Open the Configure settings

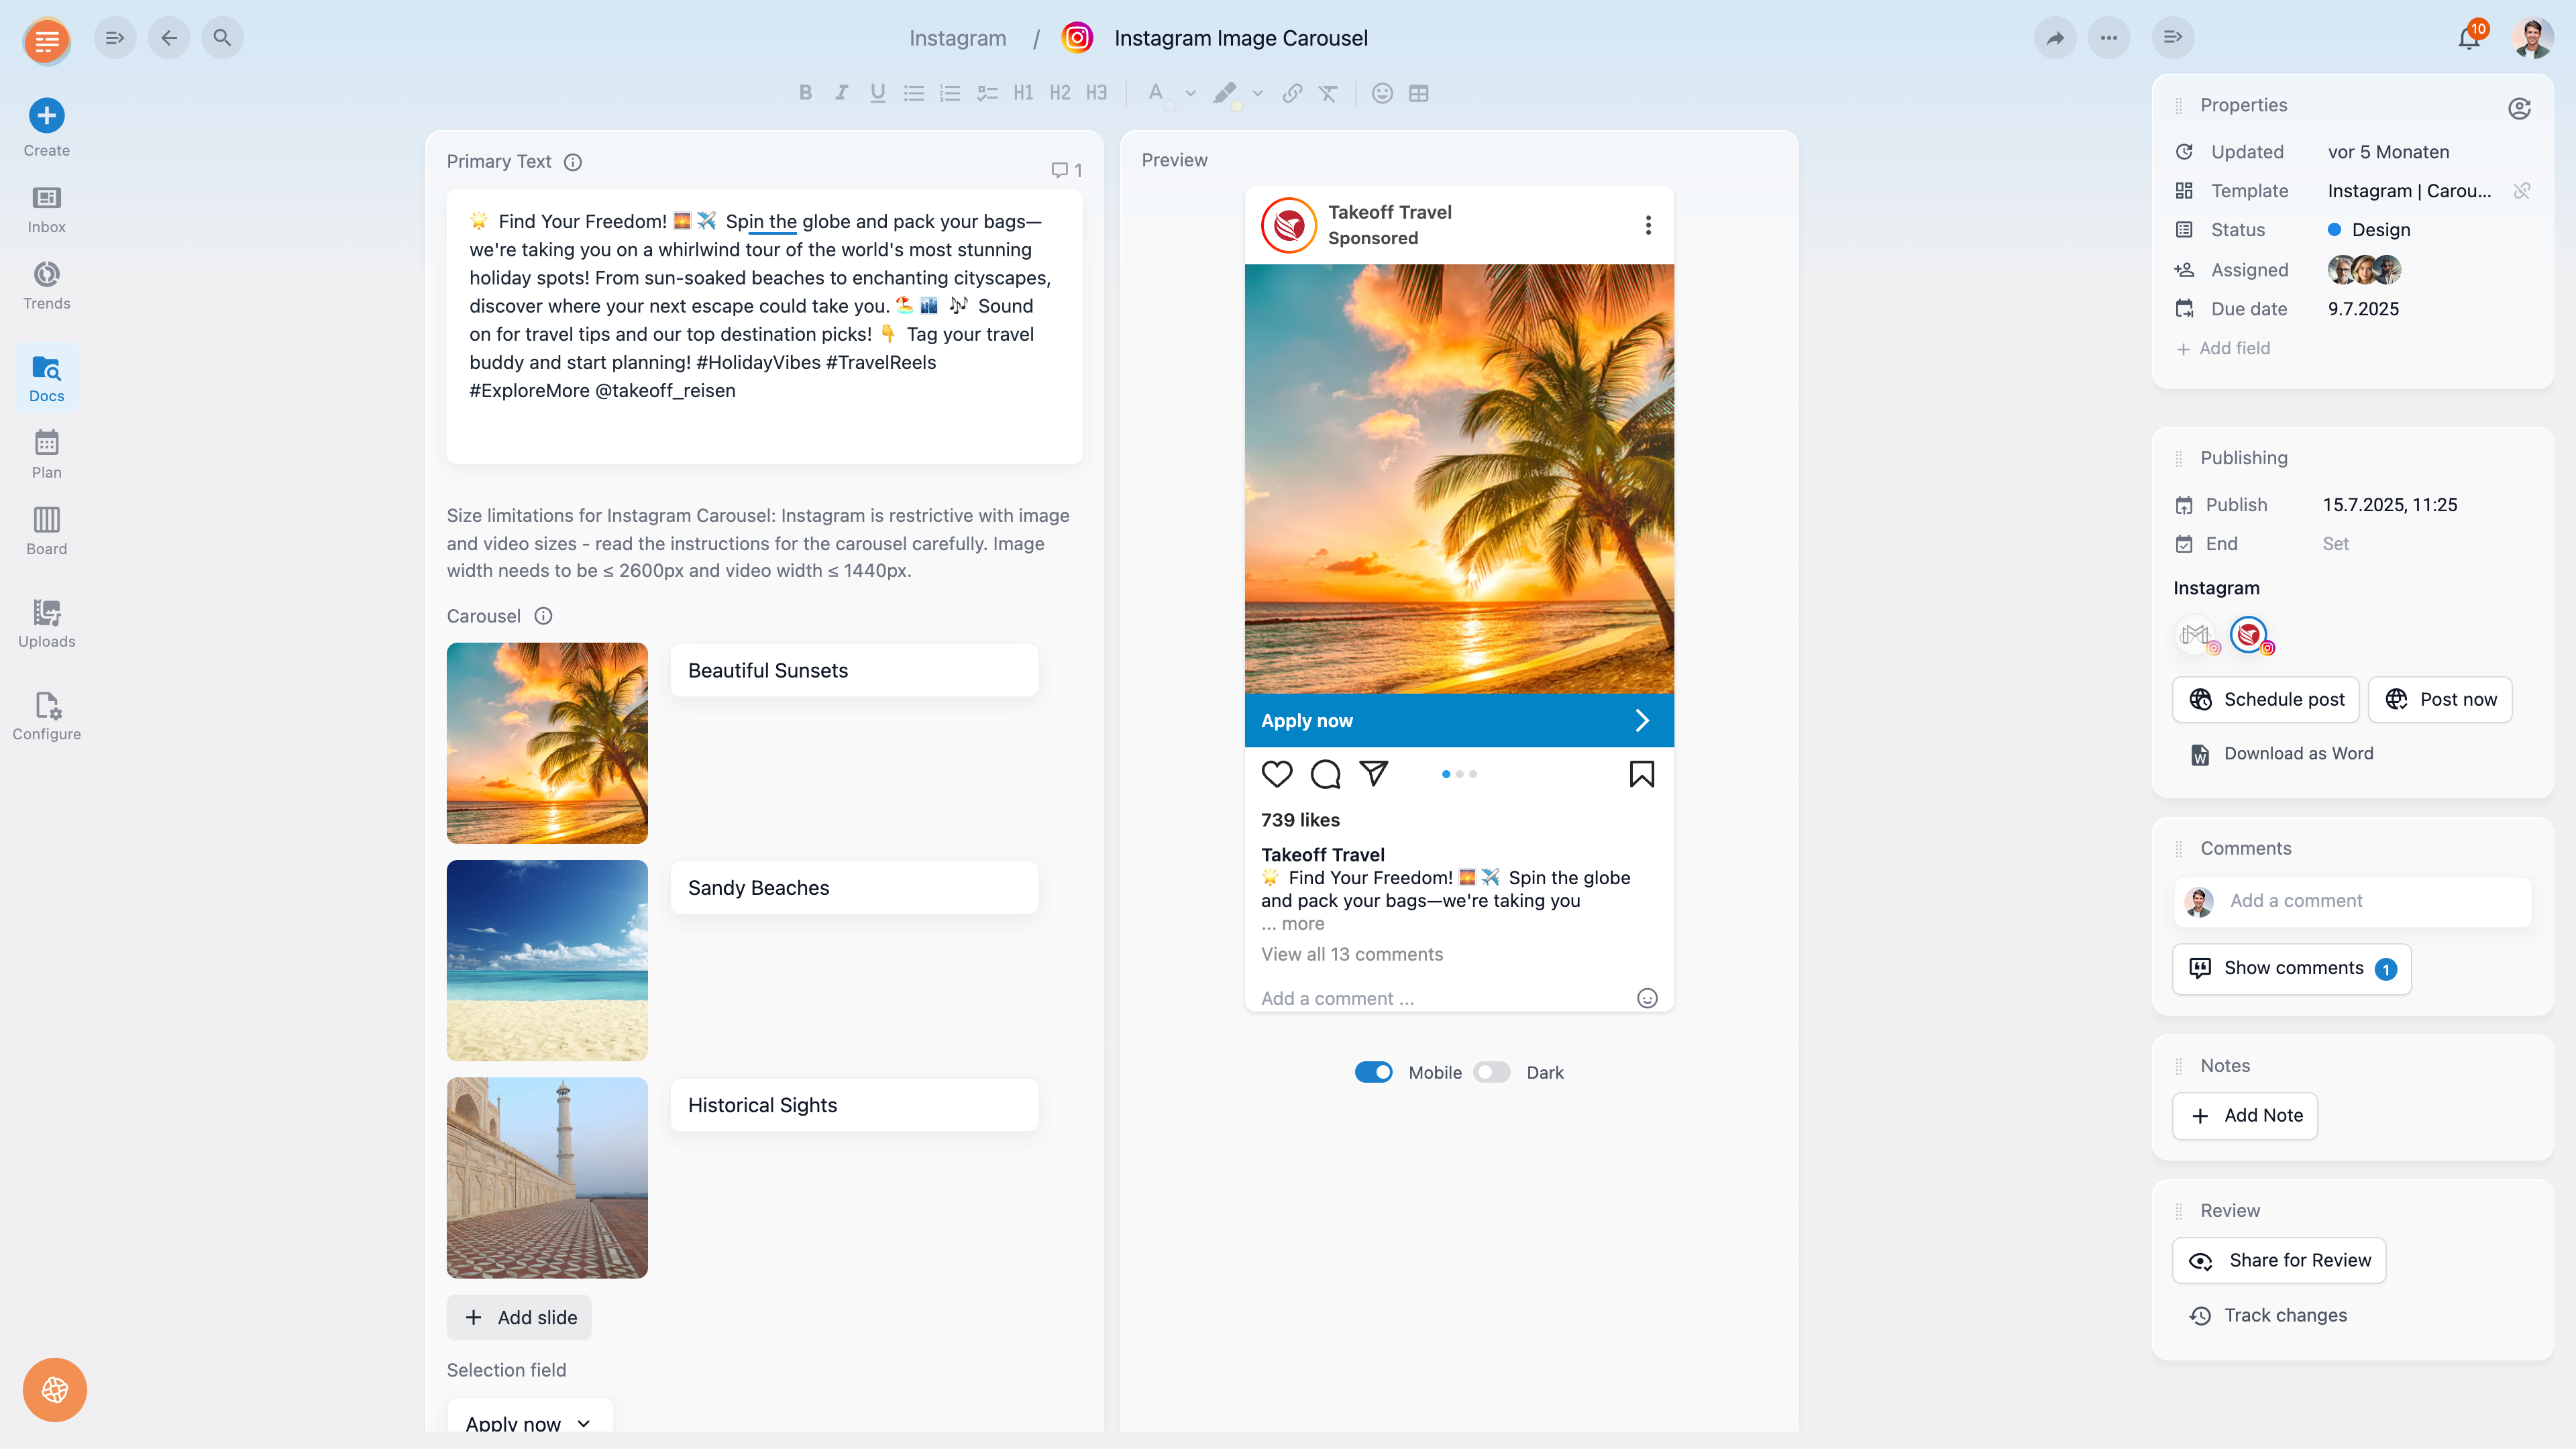point(46,715)
